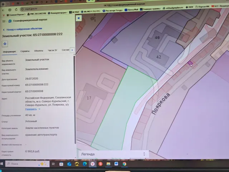Viewport: 229px width, 172px height.
Task: Open the Росреестр bookmark
Action: click(x=113, y=11)
